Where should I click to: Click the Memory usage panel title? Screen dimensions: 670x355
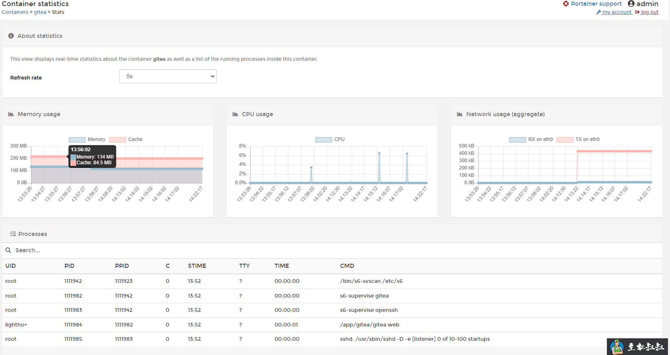click(39, 114)
